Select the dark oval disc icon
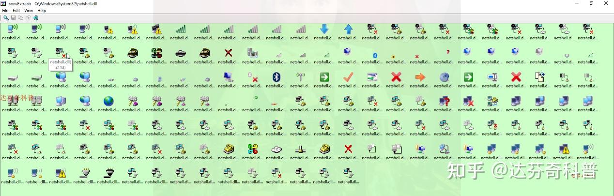 point(181,53)
